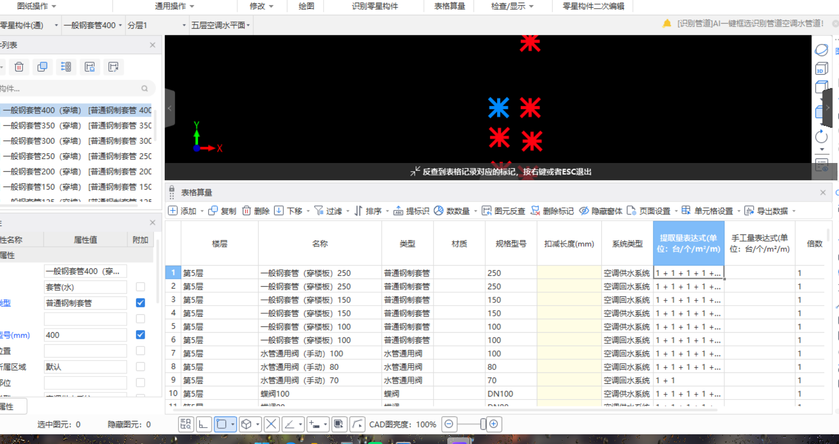Open 单元格设置 cell settings

pos(707,211)
